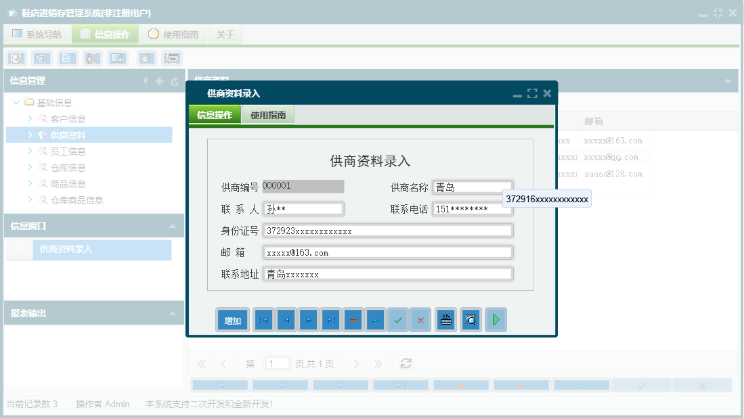Click the first-record navigation icon in the dialog
Image resolution: width=744 pixels, height=418 pixels.
[x=263, y=319]
